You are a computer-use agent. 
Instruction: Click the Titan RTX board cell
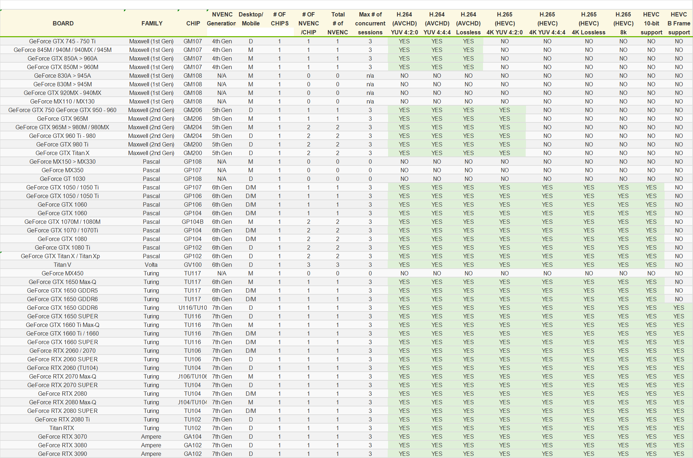tap(62, 428)
